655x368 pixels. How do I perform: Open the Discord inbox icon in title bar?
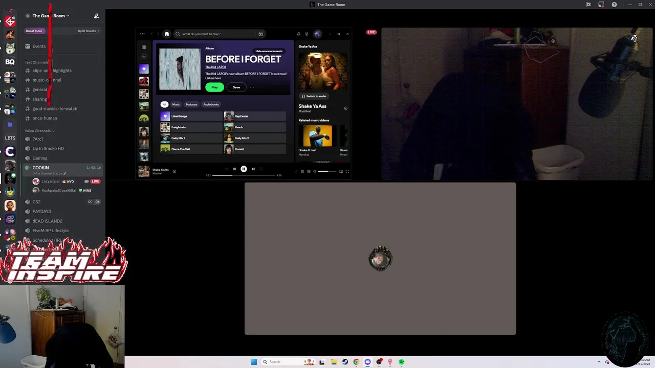(x=601, y=5)
